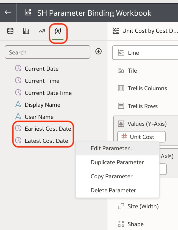Click the add parameter plus icon
This screenshot has width=178, height=230.
(x=98, y=51)
